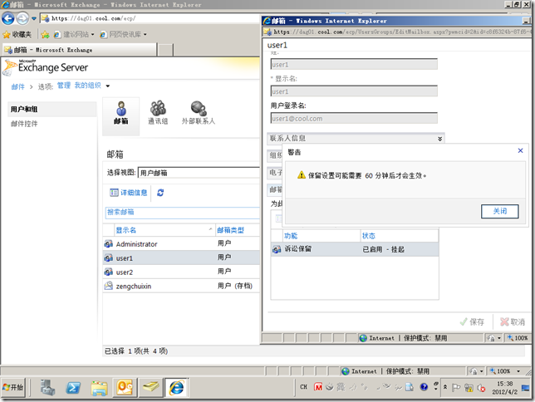Screen dimensions: 535x402
Task: Click the 详细信息 details toolbar button
Action: 129,193
